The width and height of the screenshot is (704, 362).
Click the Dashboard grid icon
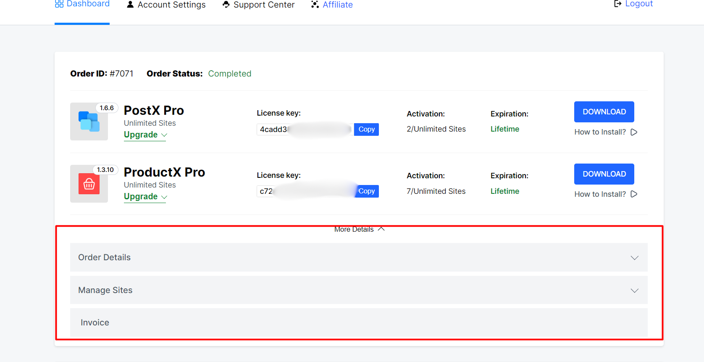(59, 4)
